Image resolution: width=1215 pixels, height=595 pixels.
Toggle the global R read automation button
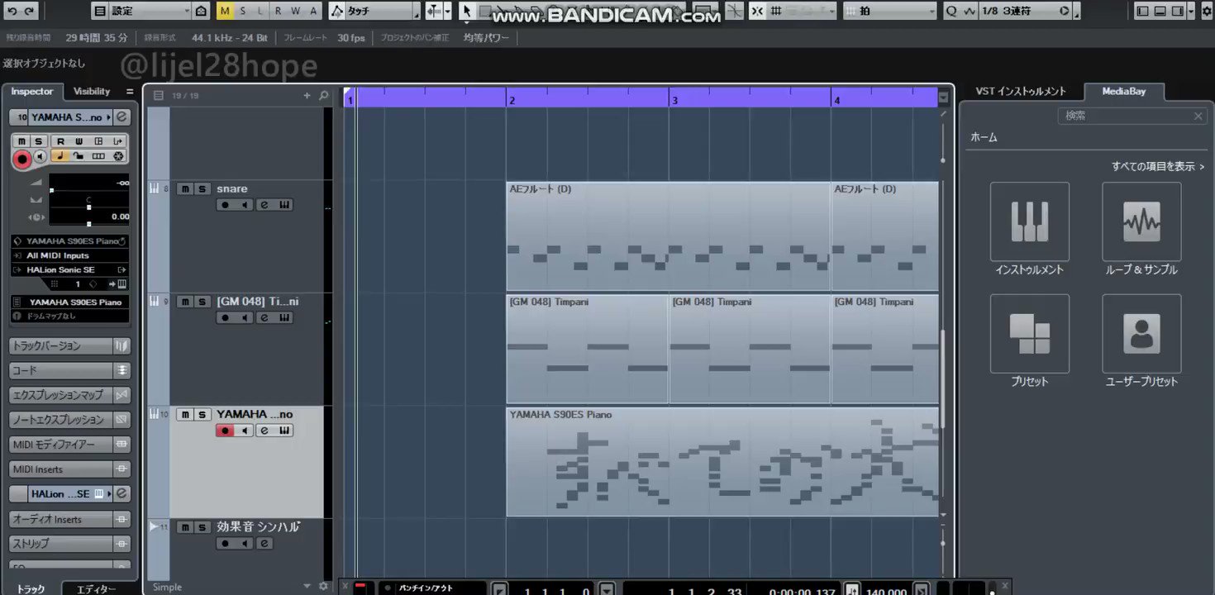point(277,11)
